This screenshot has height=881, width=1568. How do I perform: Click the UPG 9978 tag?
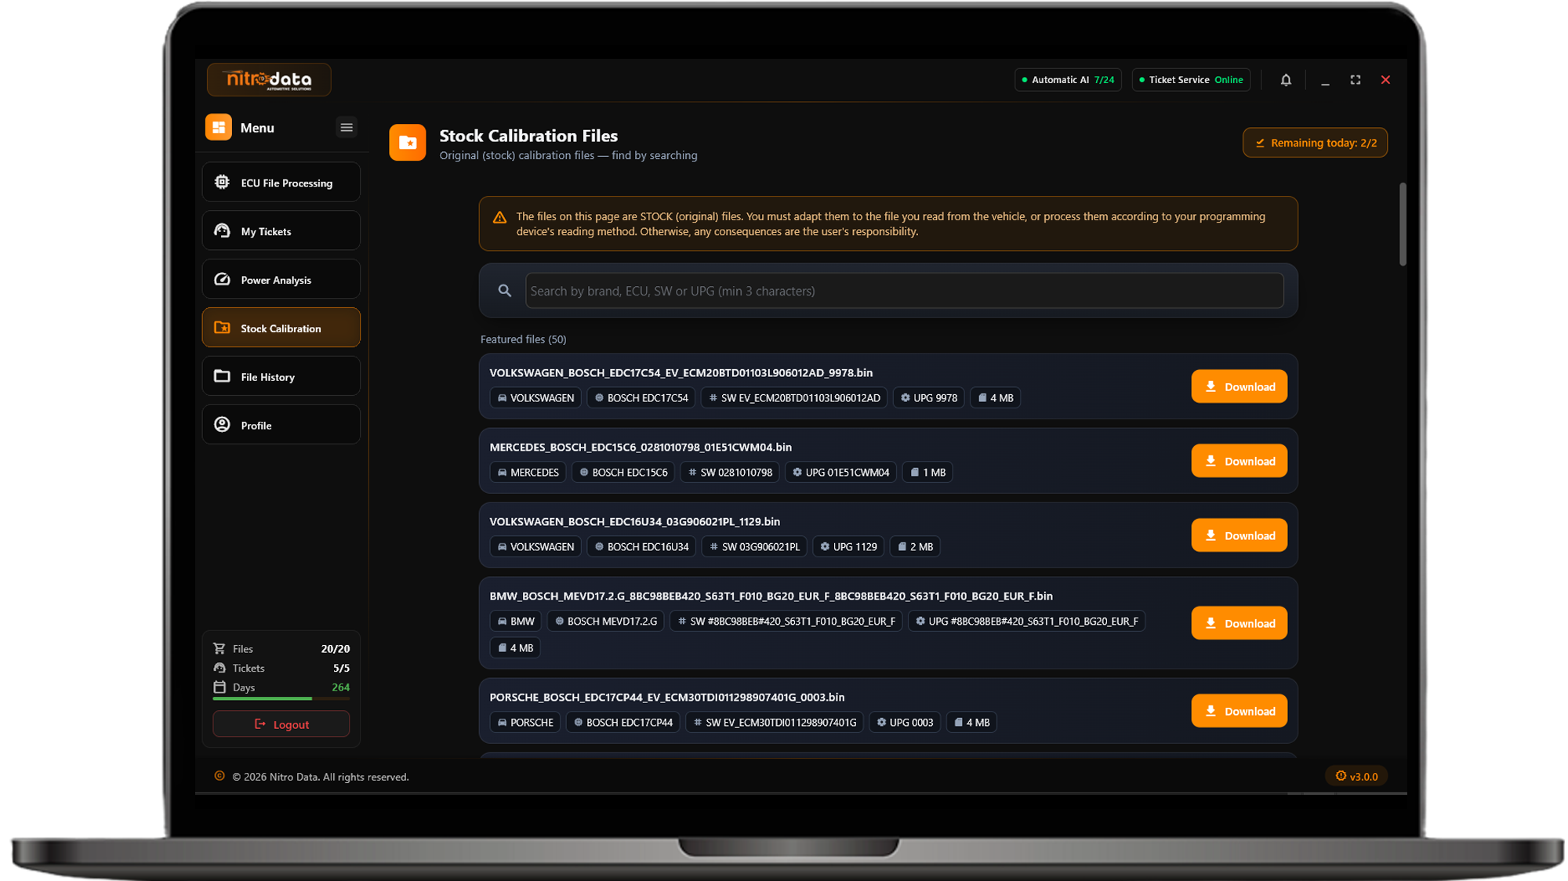coord(929,398)
